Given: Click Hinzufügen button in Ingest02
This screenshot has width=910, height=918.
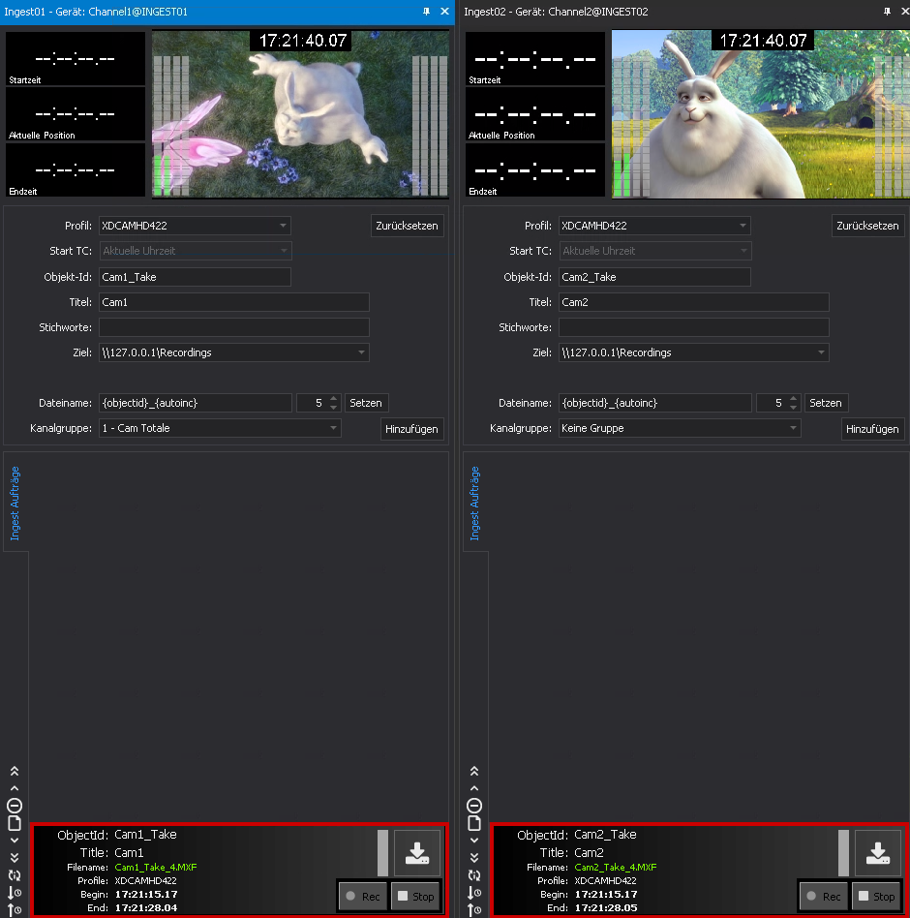Looking at the screenshot, I should tap(872, 429).
